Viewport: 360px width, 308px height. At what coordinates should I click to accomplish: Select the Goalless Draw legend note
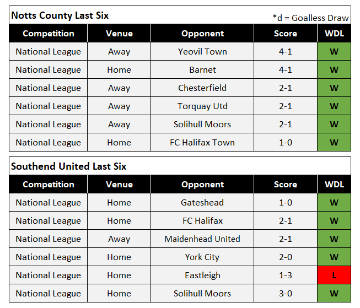[310, 18]
